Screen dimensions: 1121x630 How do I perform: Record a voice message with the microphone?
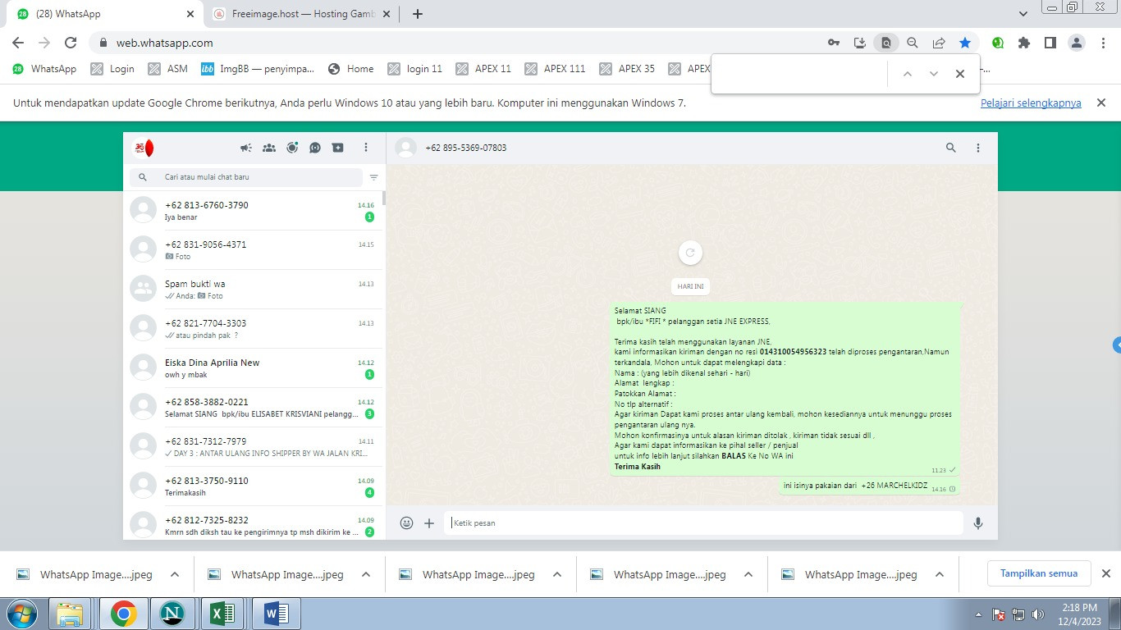(x=978, y=523)
